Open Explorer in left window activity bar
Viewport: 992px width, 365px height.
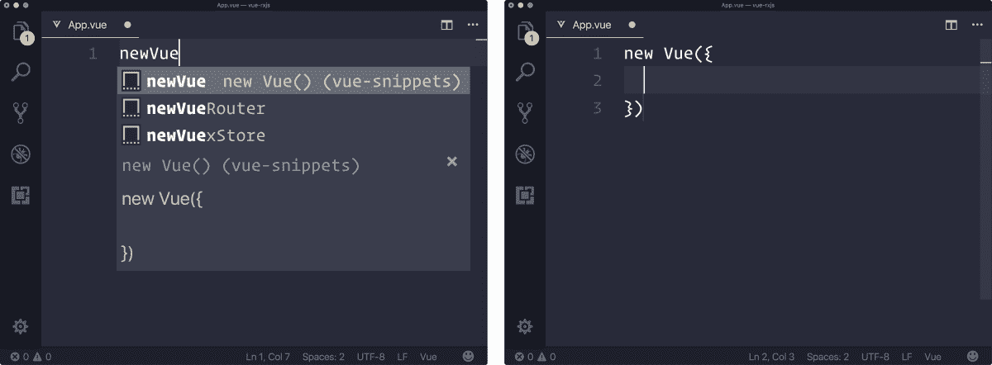pos(20,33)
